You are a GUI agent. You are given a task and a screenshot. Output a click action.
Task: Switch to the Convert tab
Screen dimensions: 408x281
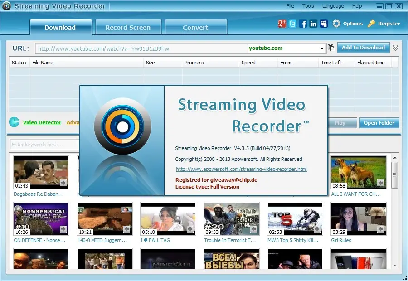(x=196, y=27)
